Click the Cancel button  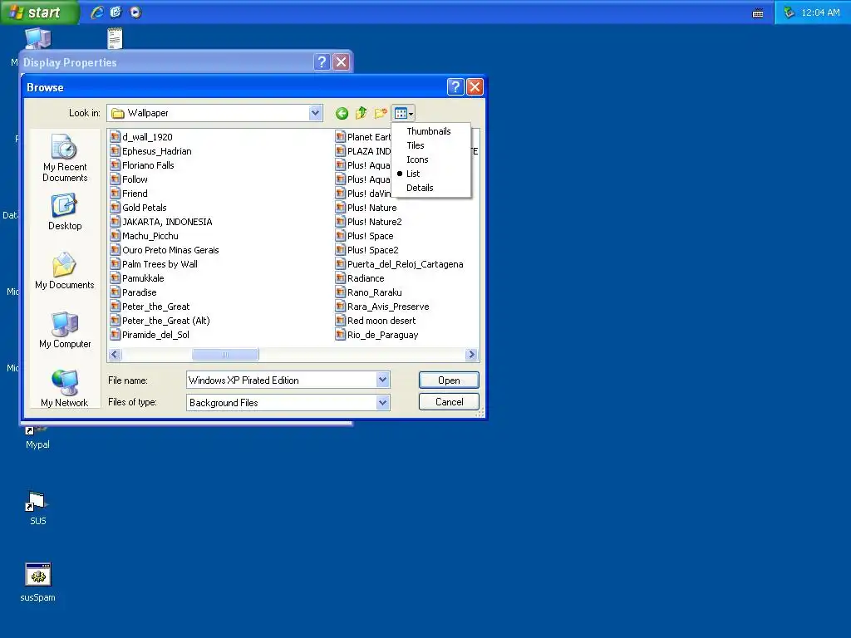pyautogui.click(x=449, y=402)
